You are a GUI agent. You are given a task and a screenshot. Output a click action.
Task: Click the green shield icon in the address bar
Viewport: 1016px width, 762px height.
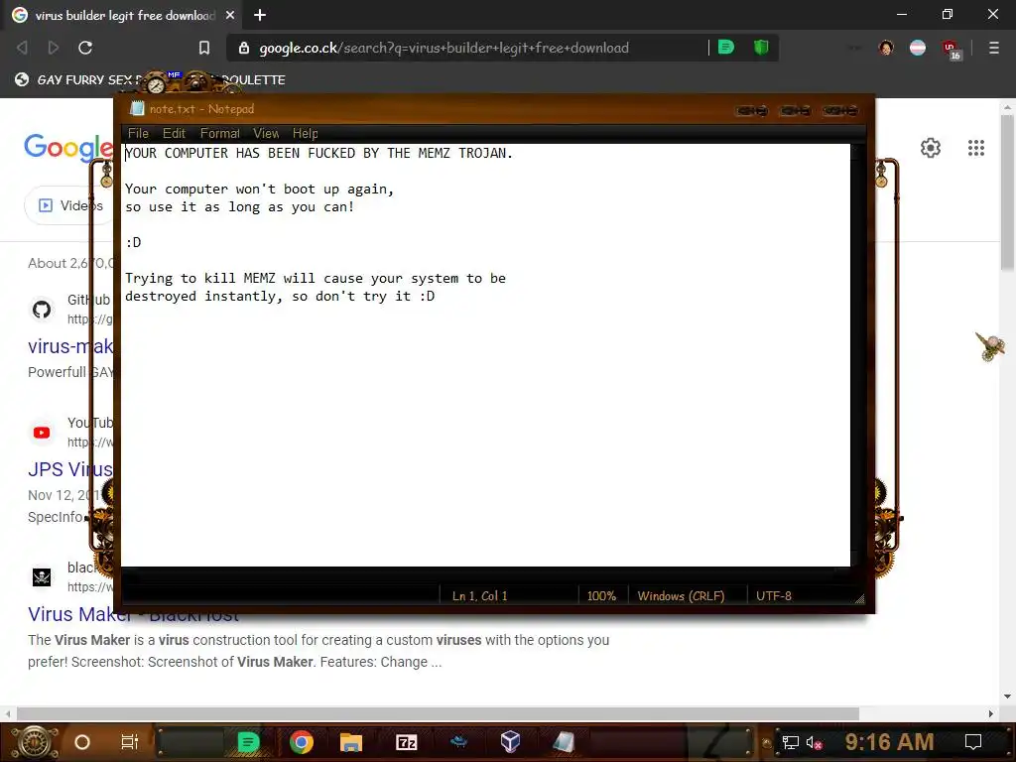[761, 48]
